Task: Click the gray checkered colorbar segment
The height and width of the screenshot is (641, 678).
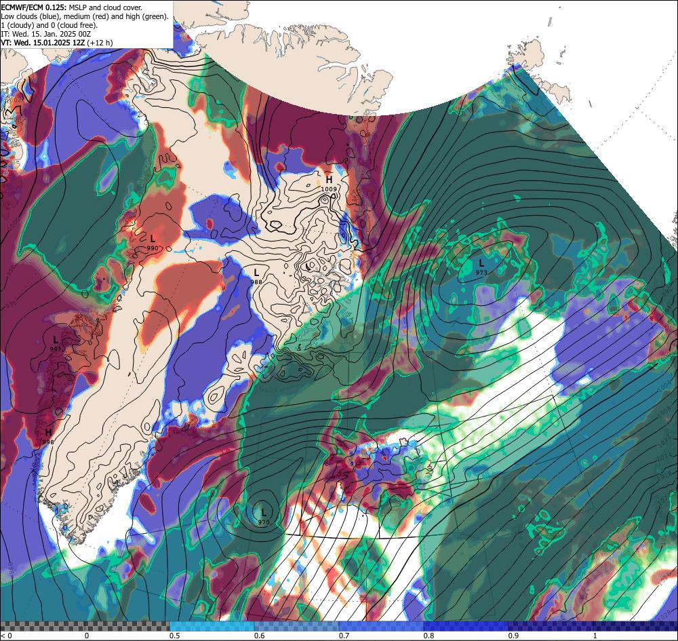Action: (x=85, y=626)
